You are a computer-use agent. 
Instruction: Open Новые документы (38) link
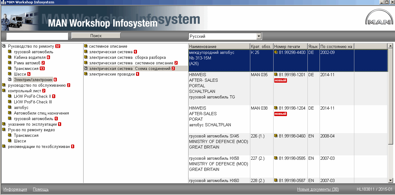[318, 189]
